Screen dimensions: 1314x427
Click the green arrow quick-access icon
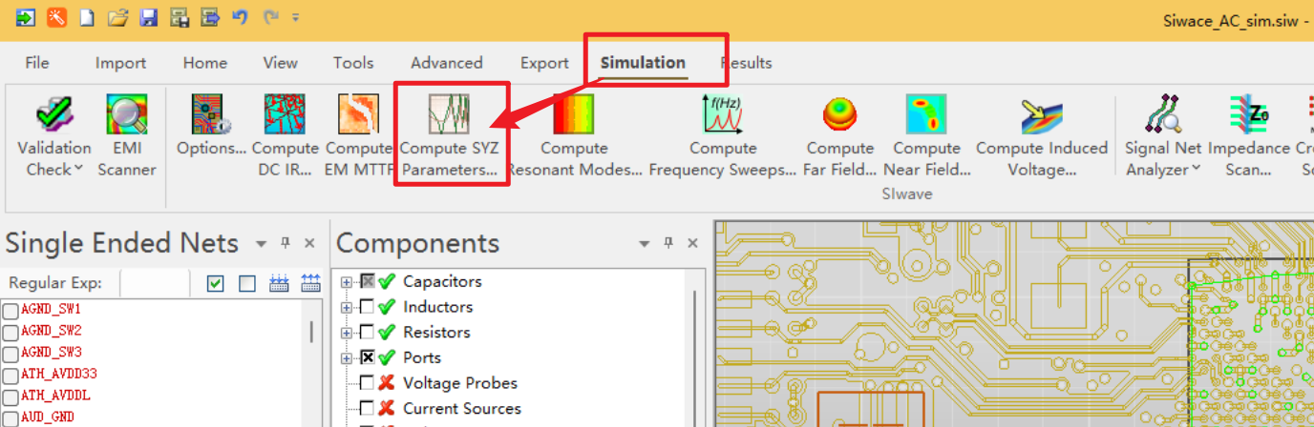click(x=26, y=17)
